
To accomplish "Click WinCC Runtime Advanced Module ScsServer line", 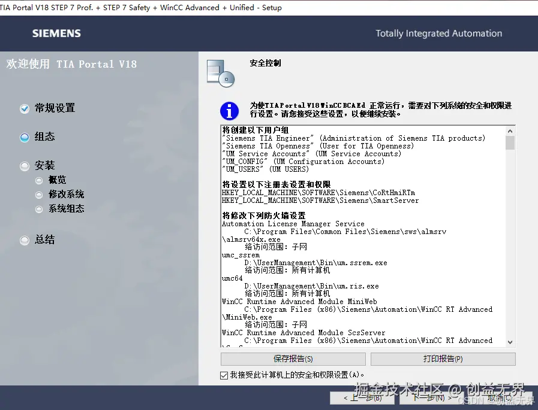I will pyautogui.click(x=303, y=333).
